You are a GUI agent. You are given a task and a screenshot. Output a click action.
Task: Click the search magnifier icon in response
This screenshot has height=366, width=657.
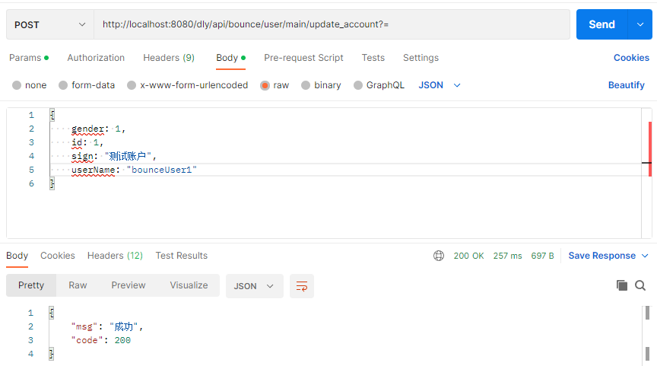pos(640,285)
